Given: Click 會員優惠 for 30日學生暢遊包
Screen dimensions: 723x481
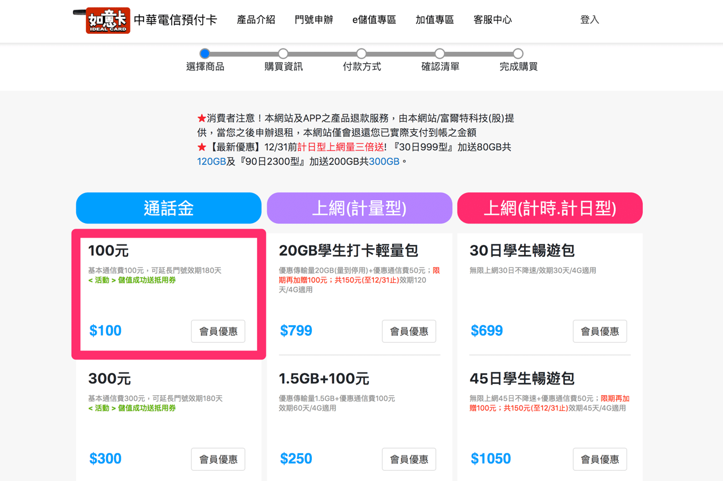Looking at the screenshot, I should [x=600, y=331].
